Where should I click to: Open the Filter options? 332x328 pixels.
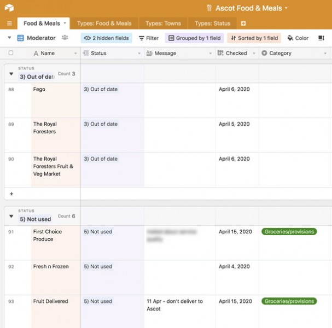point(148,38)
